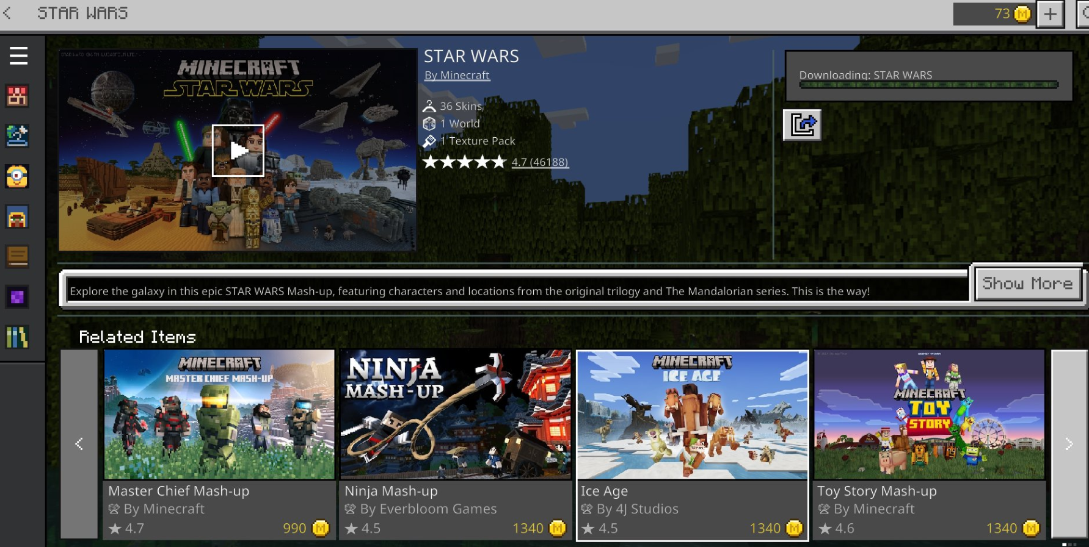1089x547 pixels.
Task: Click the star icon beside Toy Story's 4.6
Action: 825,529
